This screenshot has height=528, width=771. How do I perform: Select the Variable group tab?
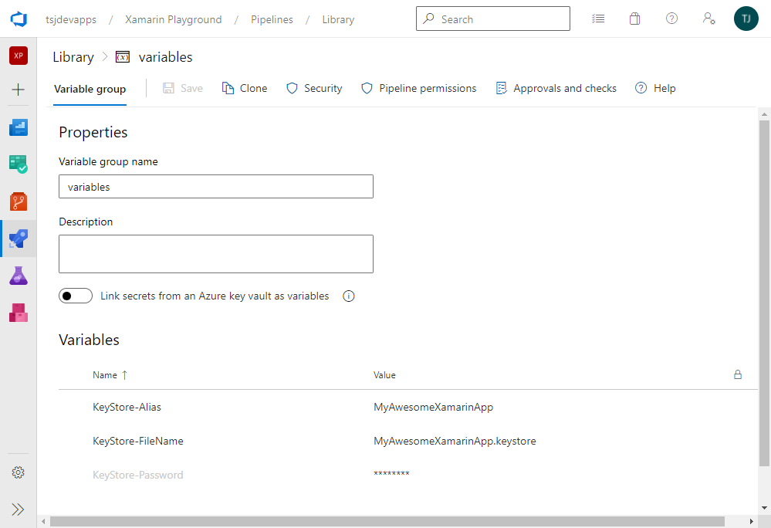pos(90,89)
